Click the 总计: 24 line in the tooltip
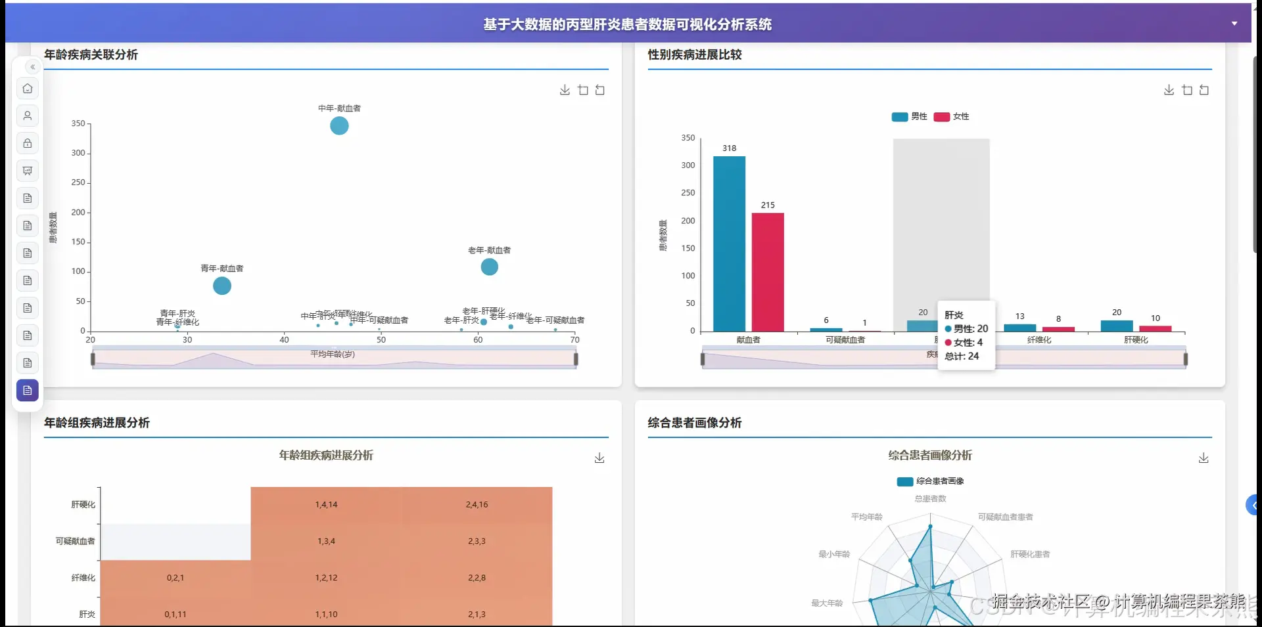The width and height of the screenshot is (1262, 627). [962, 357]
